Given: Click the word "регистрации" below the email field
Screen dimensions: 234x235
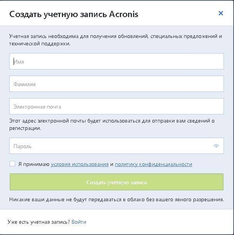Looking at the screenshot, I should click(25, 128).
